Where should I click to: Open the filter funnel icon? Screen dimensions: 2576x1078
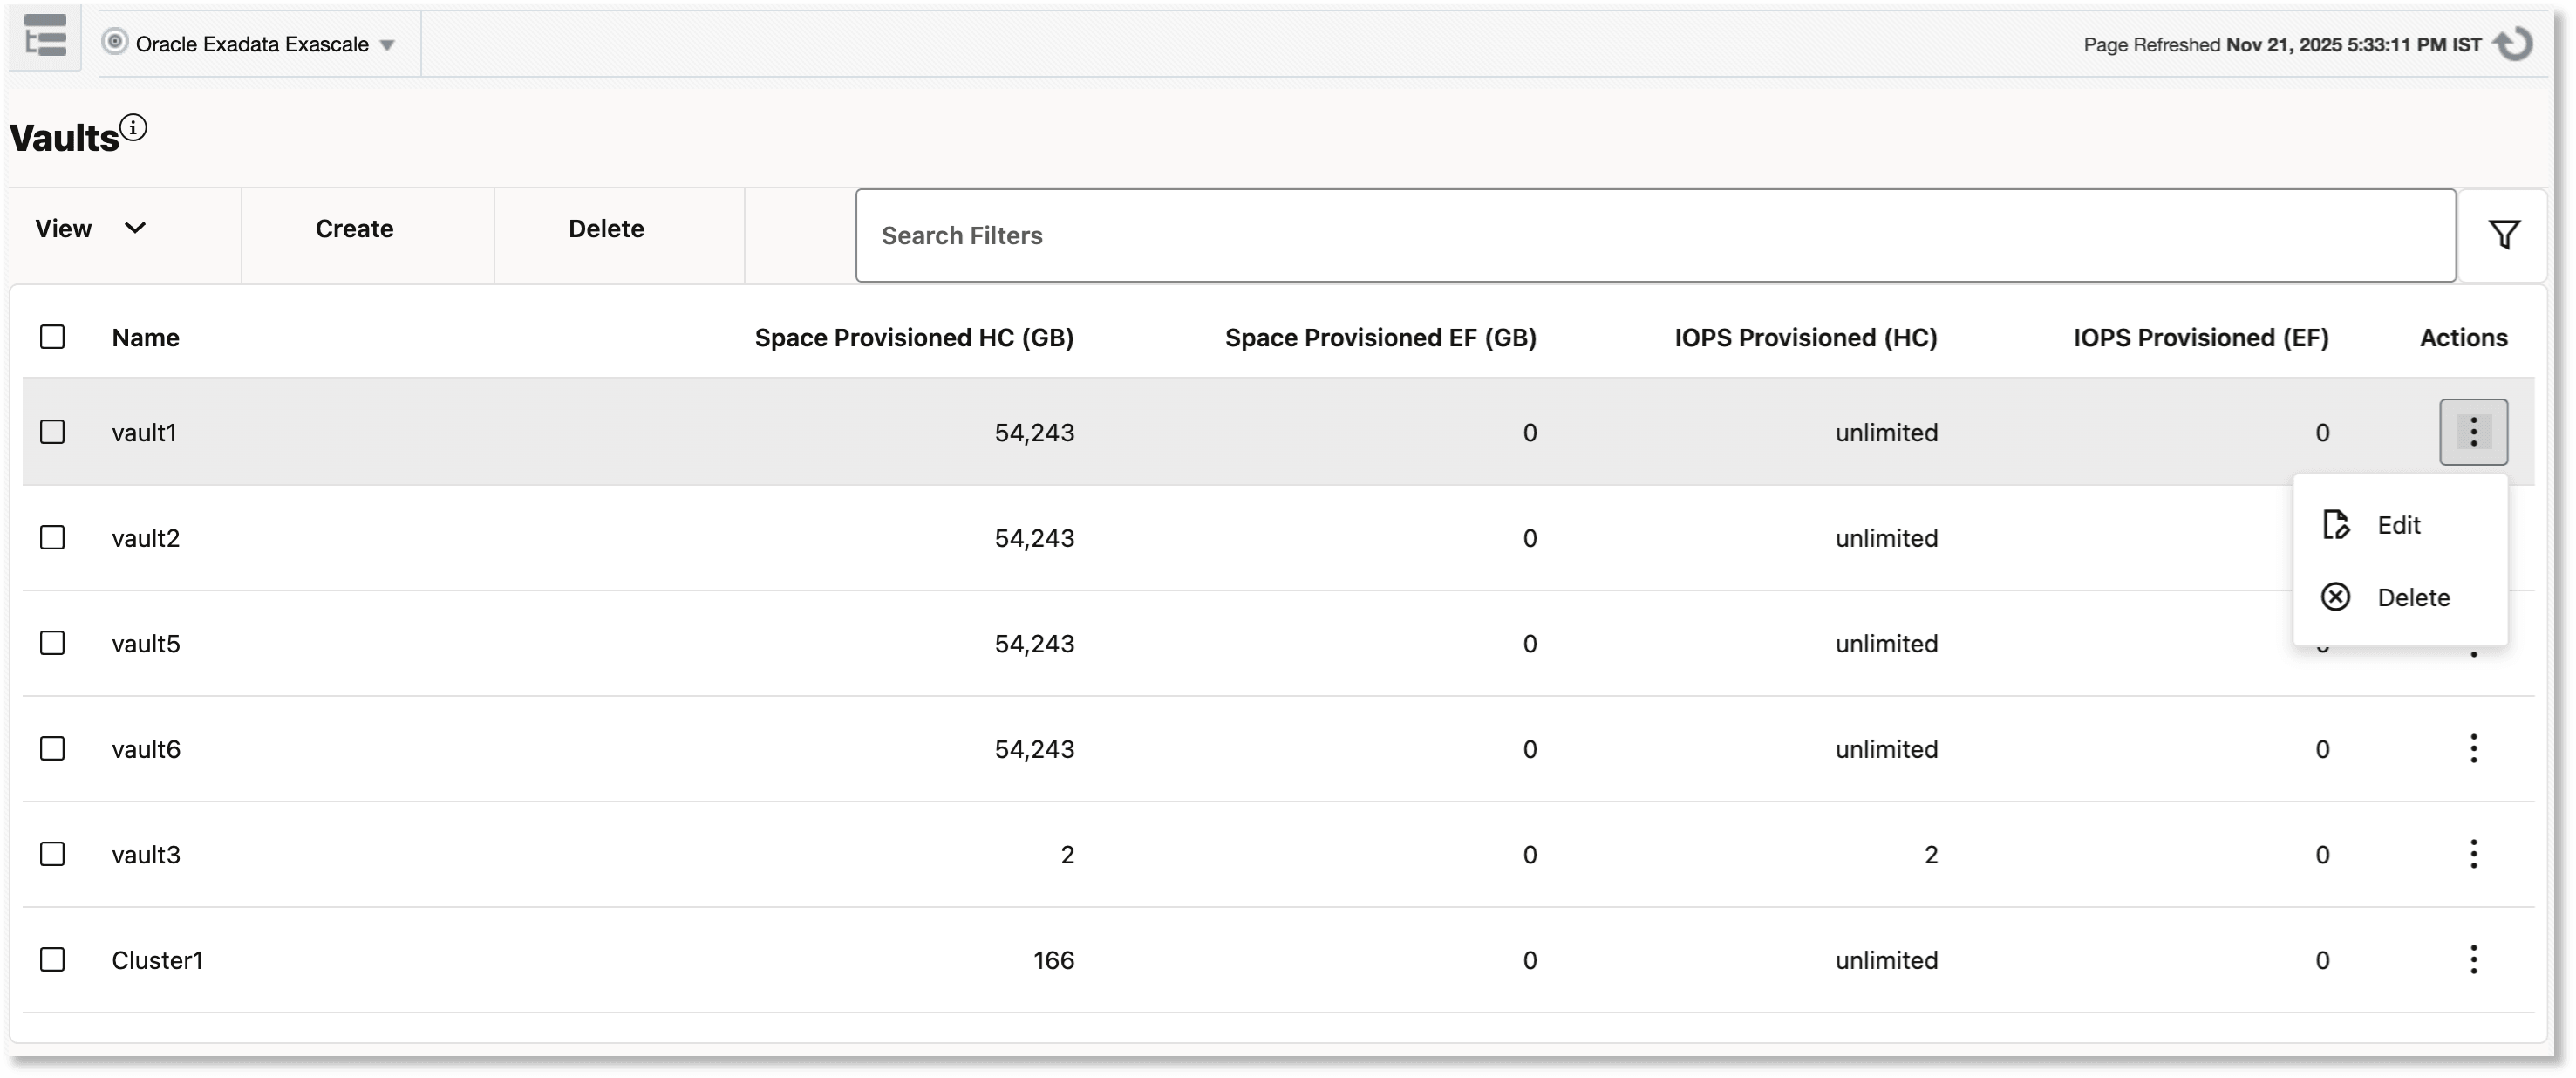(2504, 235)
